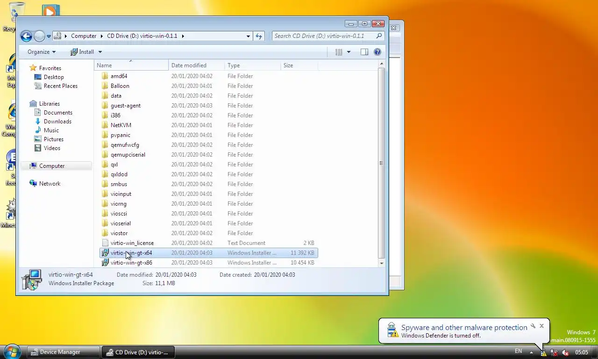This screenshot has width=598, height=359.
Task: Open Pictures library
Action: [x=53, y=139]
